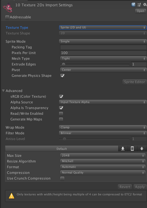147x208 pixels.
Task: Click the preset sliders icon in header
Action: (139, 5)
